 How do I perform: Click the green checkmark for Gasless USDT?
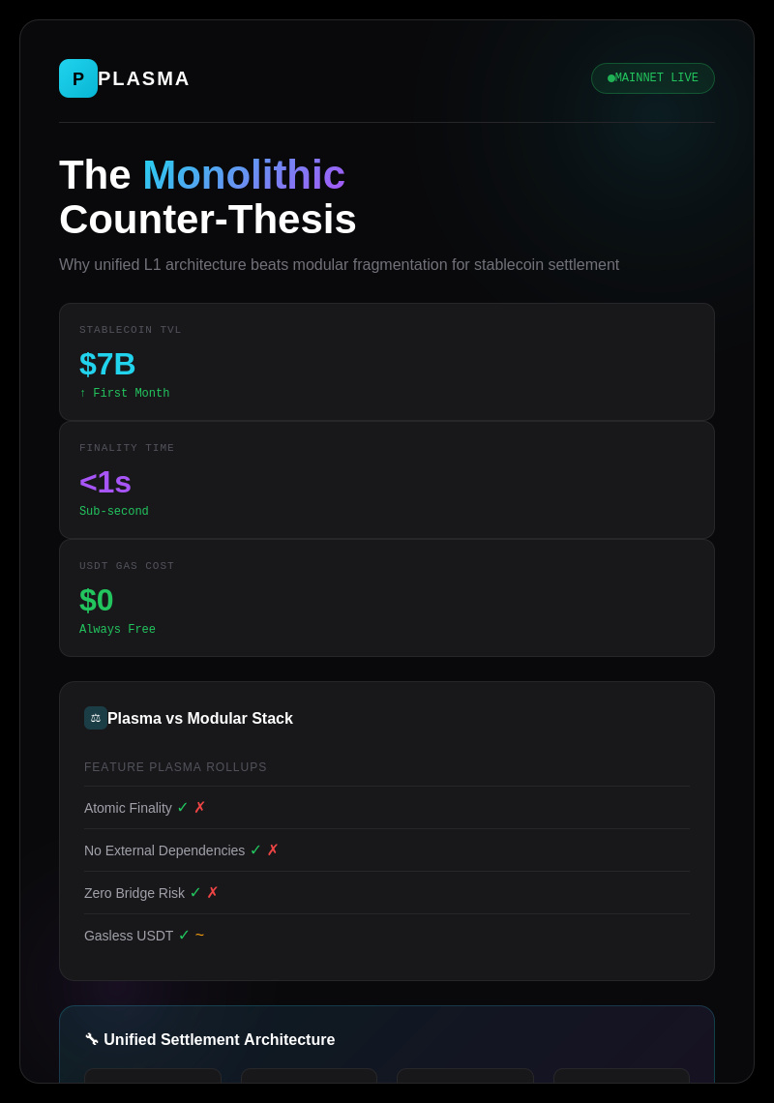pos(184,935)
